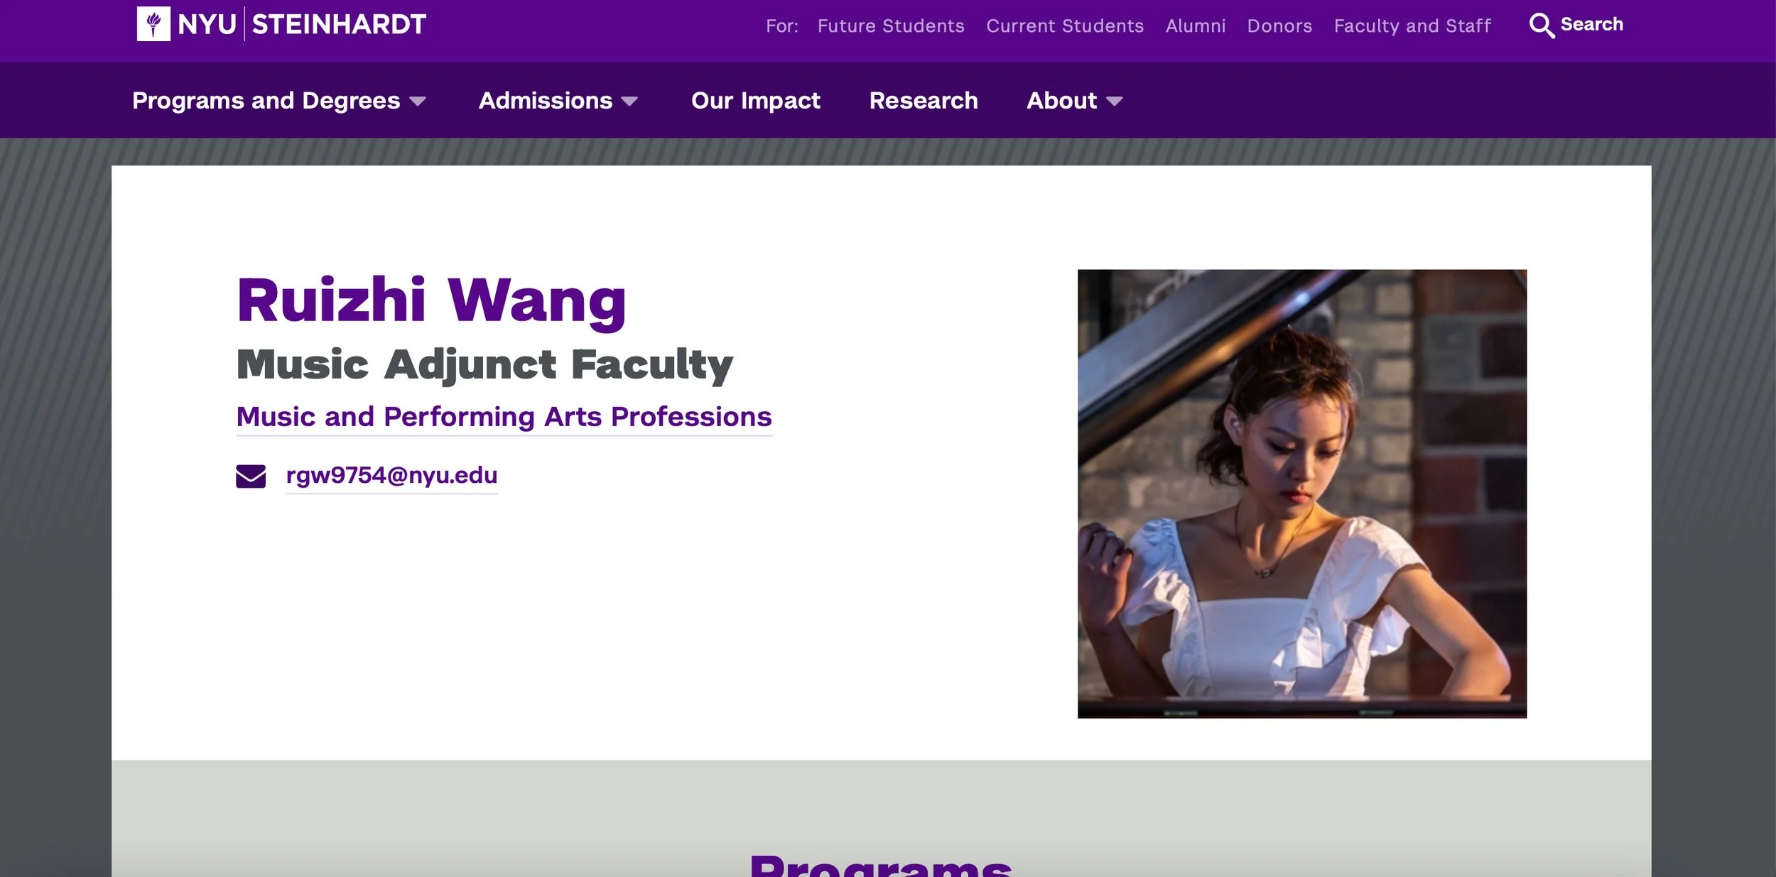The width and height of the screenshot is (1776, 877).
Task: Click the envelope email icon
Action: coord(251,476)
